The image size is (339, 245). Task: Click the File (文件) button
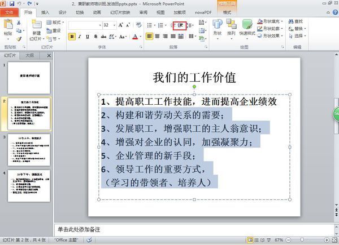pos(10,12)
